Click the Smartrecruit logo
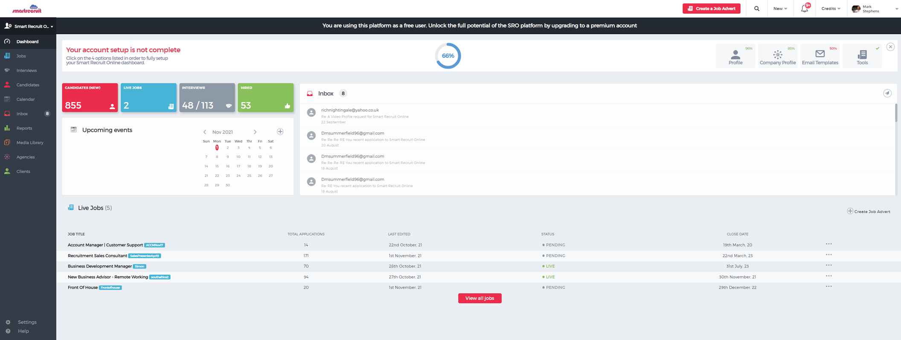Viewport: 901px width, 340px height. [x=27, y=9]
